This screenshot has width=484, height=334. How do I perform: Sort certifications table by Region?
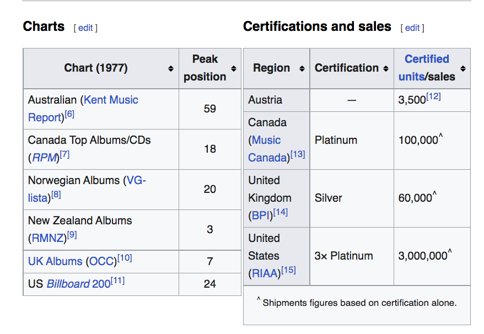pos(302,68)
